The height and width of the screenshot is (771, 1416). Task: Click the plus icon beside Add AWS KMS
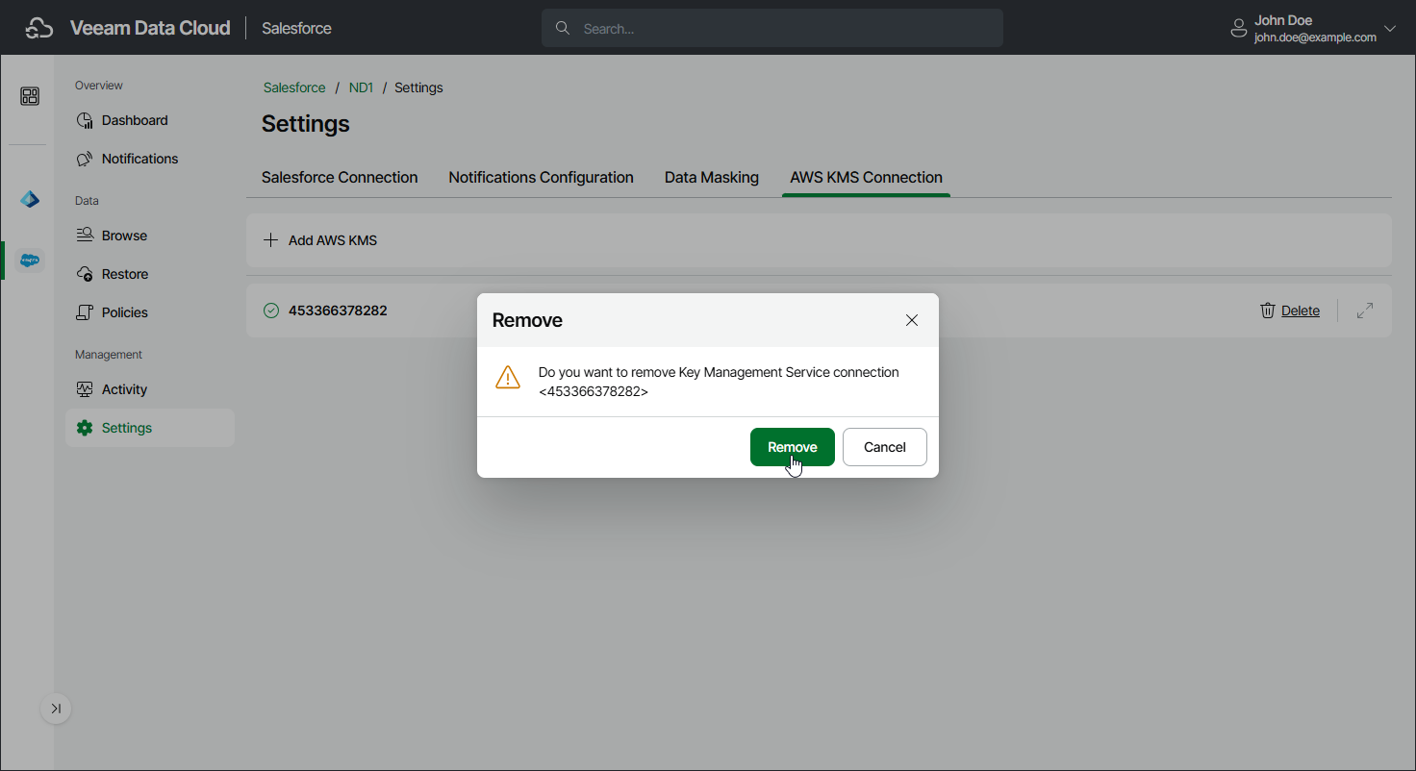(270, 240)
